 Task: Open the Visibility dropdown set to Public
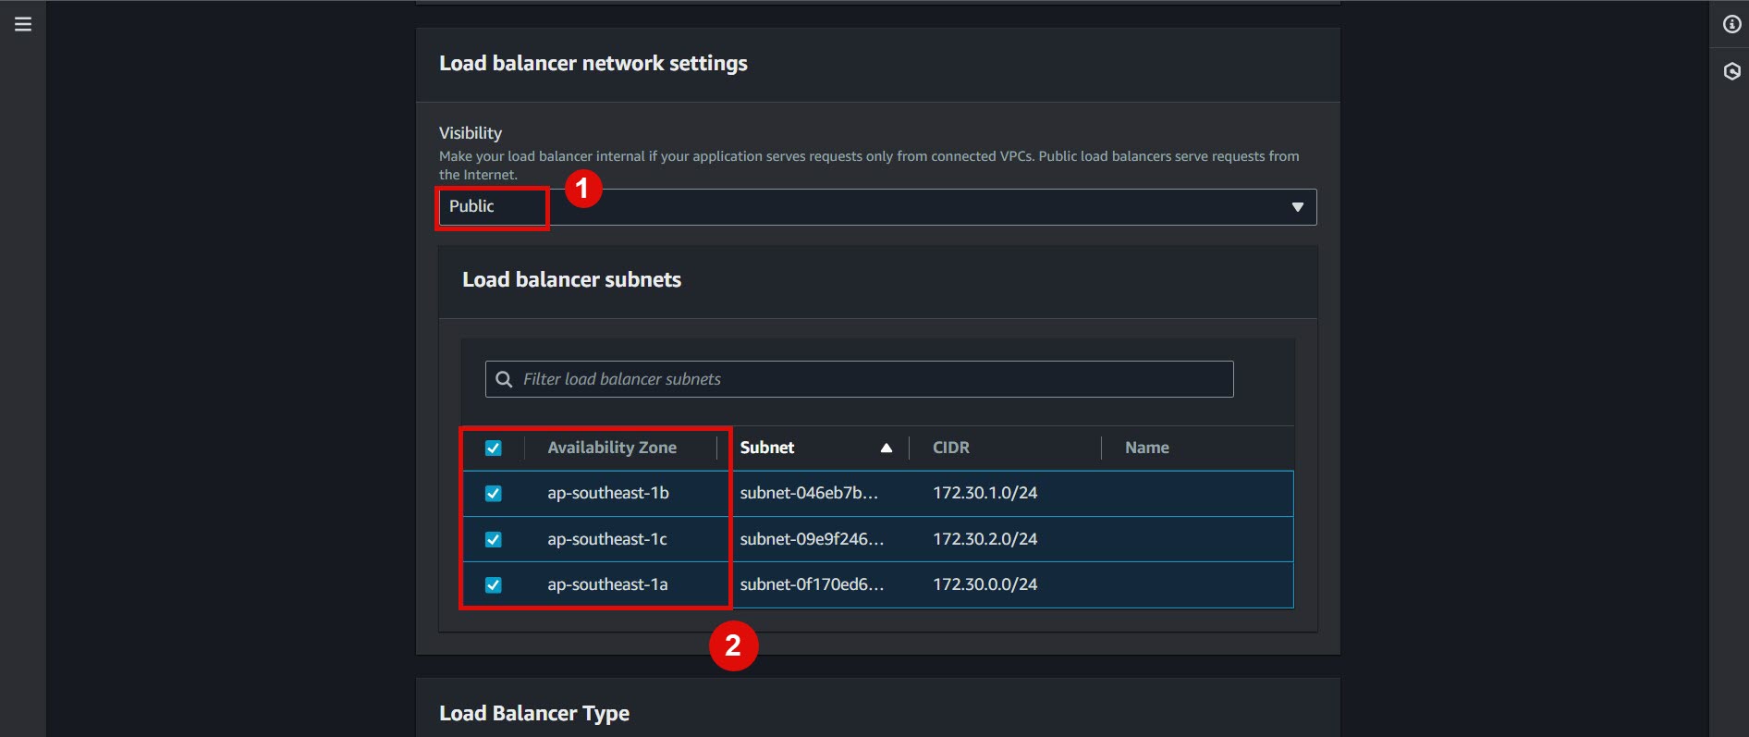coord(877,207)
